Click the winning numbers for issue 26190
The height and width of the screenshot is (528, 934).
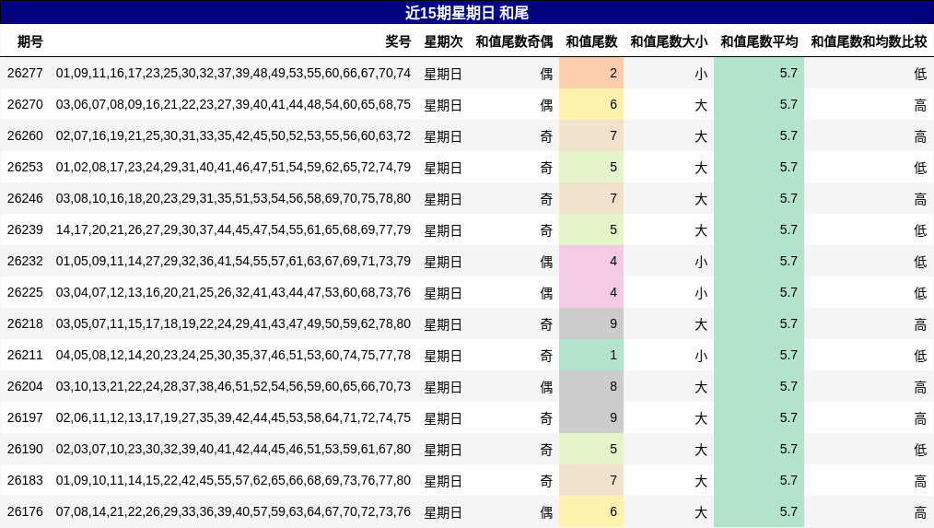click(x=234, y=450)
